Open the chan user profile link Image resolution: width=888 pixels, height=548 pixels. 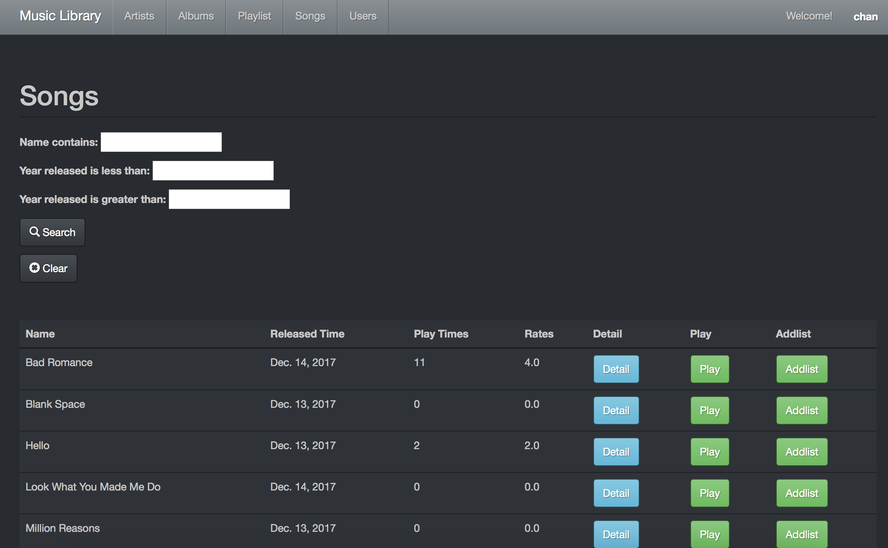[x=865, y=17]
